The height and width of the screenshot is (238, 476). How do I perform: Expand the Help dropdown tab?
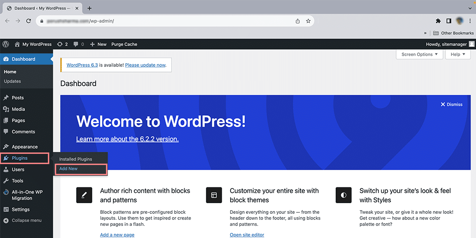pyautogui.click(x=458, y=54)
